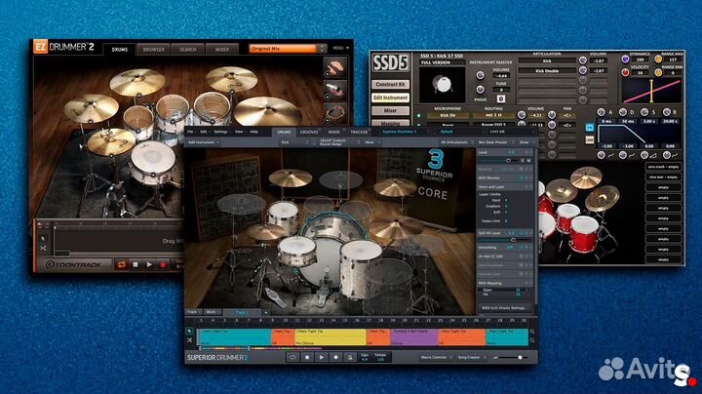Click SSD5 envelope Attack knob

602,112
